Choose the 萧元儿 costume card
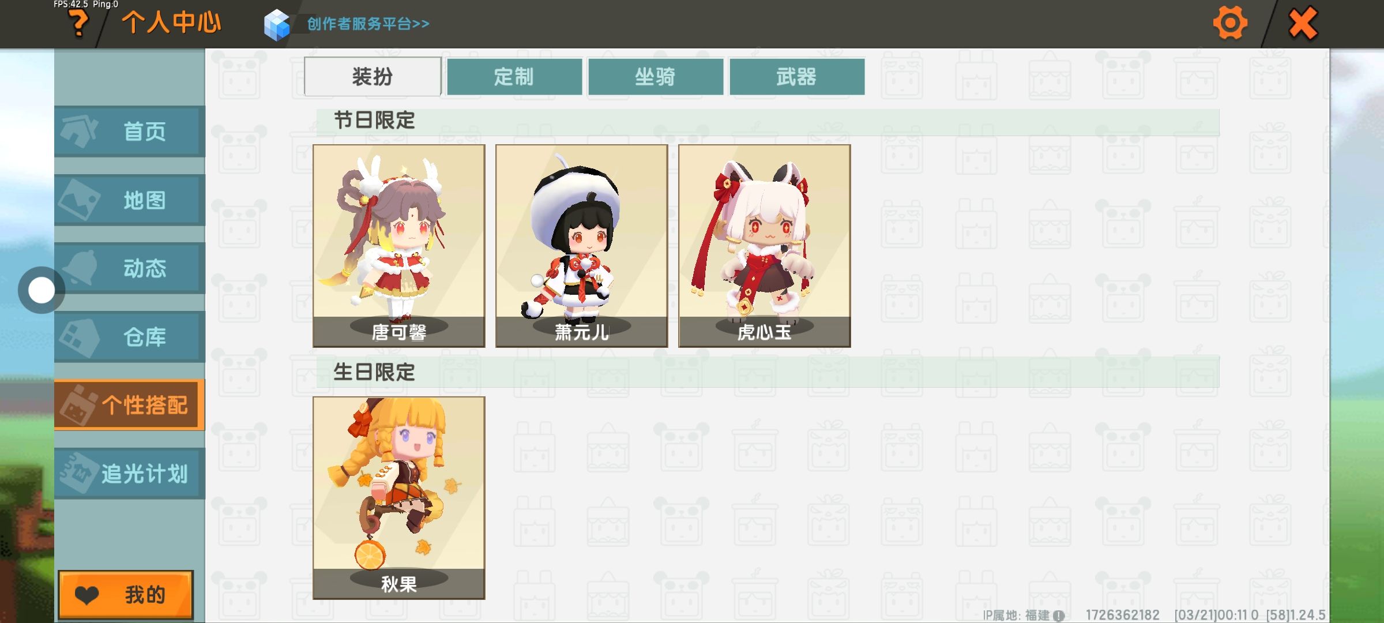 coord(582,246)
